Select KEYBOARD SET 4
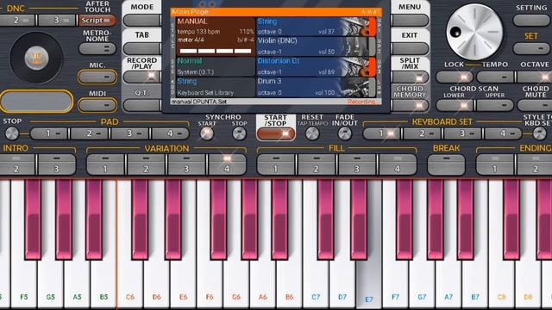This screenshot has width=552, height=310. [x=504, y=133]
